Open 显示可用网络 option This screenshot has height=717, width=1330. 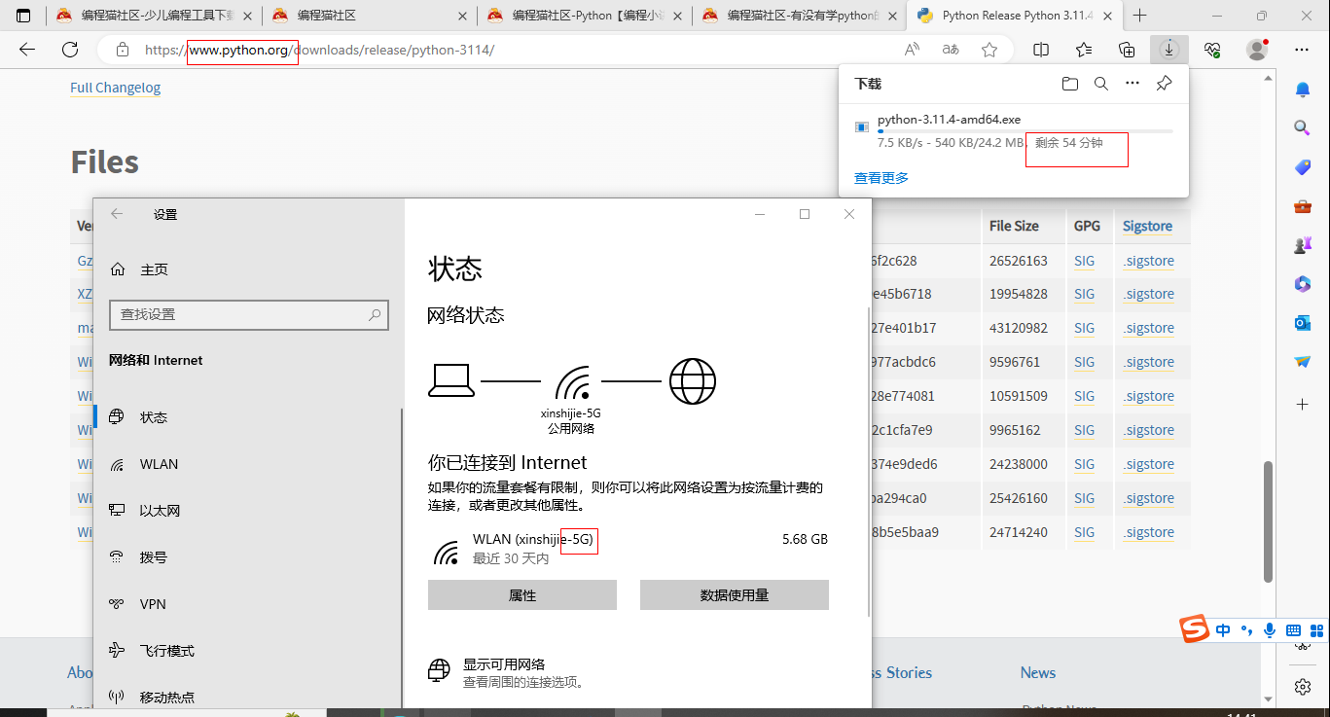click(x=504, y=664)
